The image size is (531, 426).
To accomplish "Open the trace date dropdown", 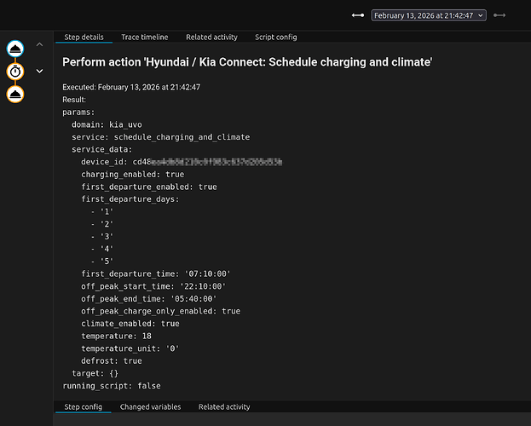I will point(429,15).
